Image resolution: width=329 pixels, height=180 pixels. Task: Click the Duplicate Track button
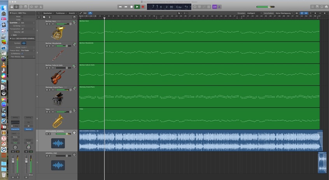(44, 17)
